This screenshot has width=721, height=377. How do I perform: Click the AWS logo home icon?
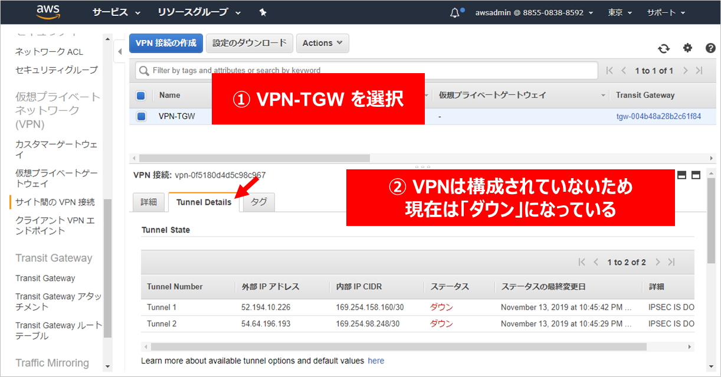[x=49, y=12]
